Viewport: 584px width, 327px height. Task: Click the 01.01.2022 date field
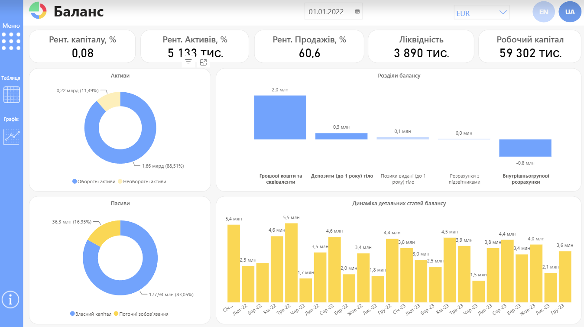(334, 12)
